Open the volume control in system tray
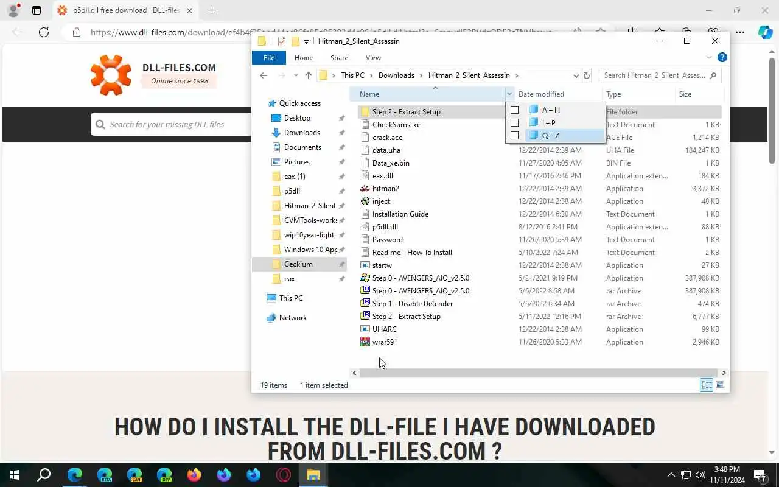 tap(700, 475)
